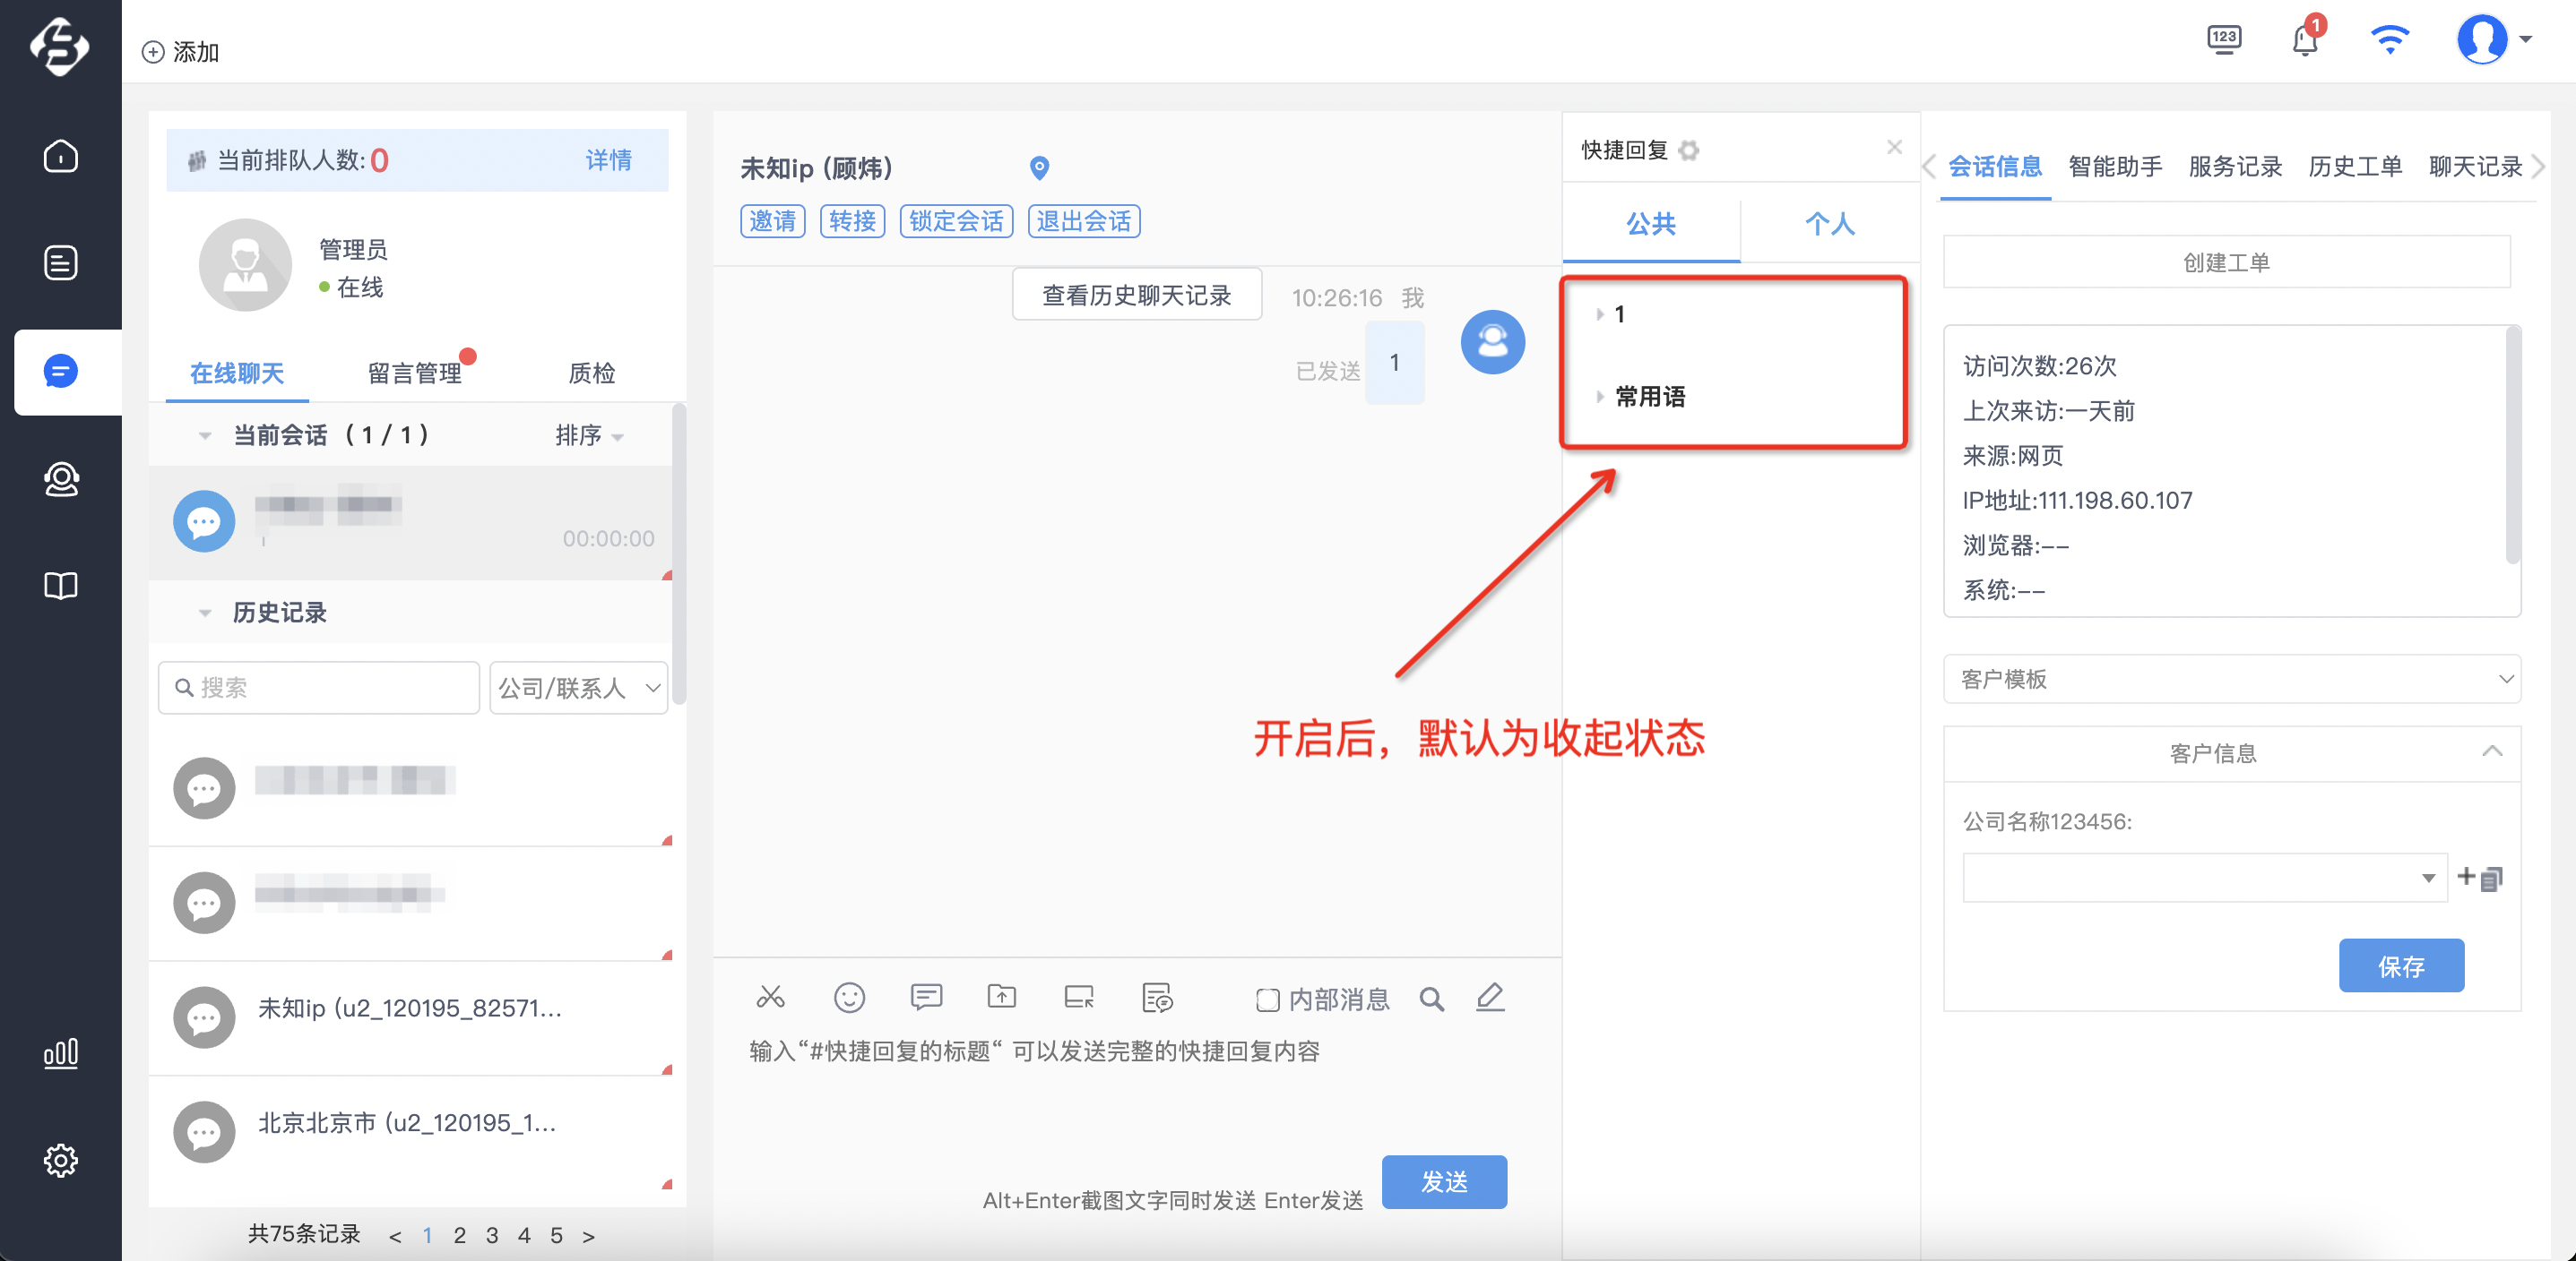Click the notification bell icon
This screenshot has width=2576, height=1261.
pyautogui.click(x=2304, y=40)
